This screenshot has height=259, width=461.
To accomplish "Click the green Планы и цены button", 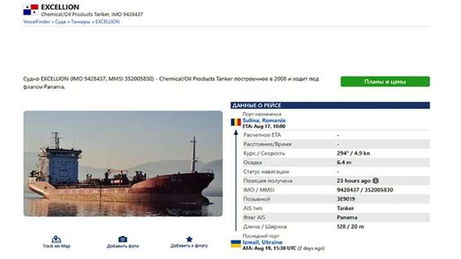I will pyautogui.click(x=385, y=82).
